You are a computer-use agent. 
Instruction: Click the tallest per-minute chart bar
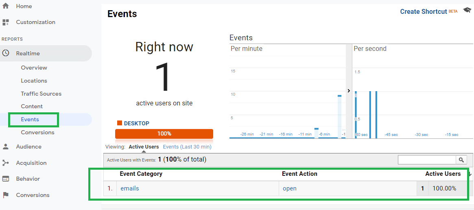[339, 117]
